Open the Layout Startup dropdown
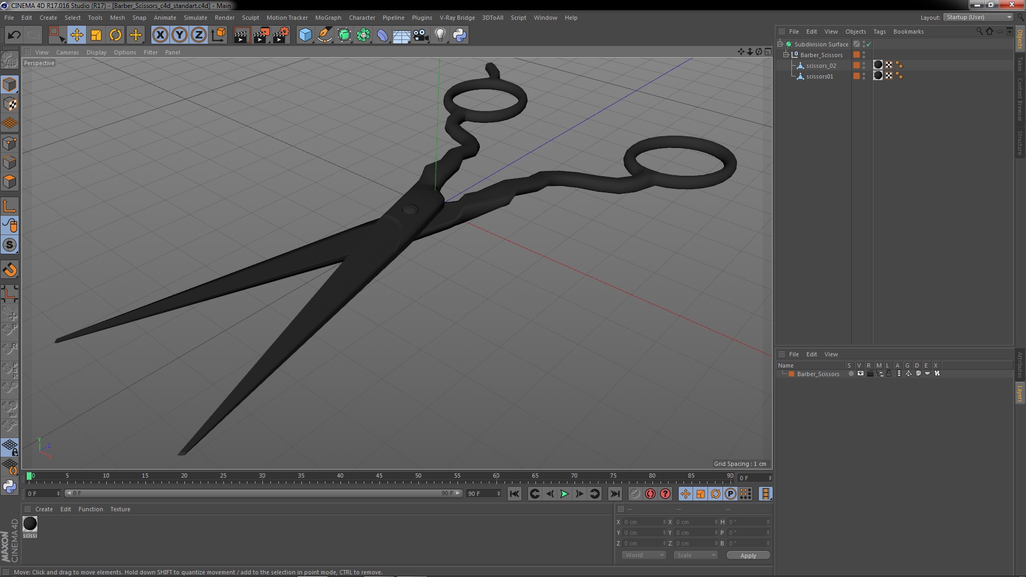This screenshot has width=1026, height=577. pyautogui.click(x=978, y=17)
